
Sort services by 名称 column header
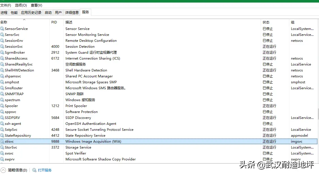[x=4, y=22]
